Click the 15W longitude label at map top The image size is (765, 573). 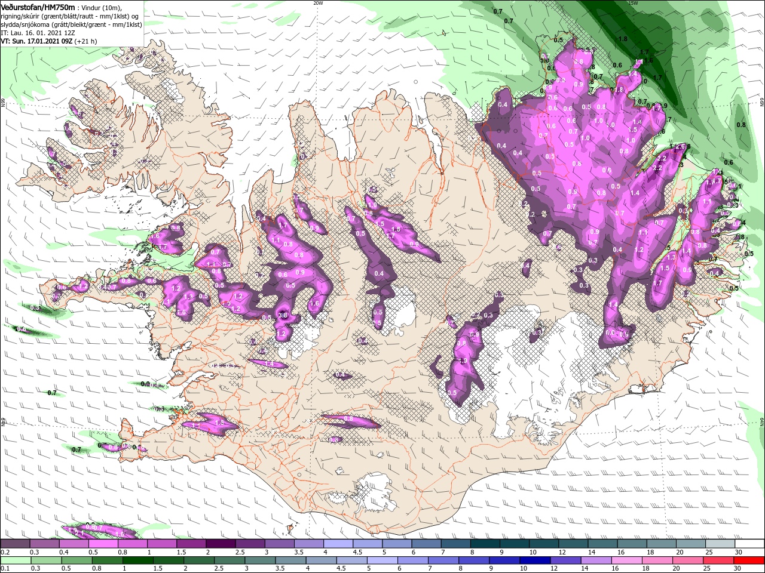pyautogui.click(x=633, y=2)
